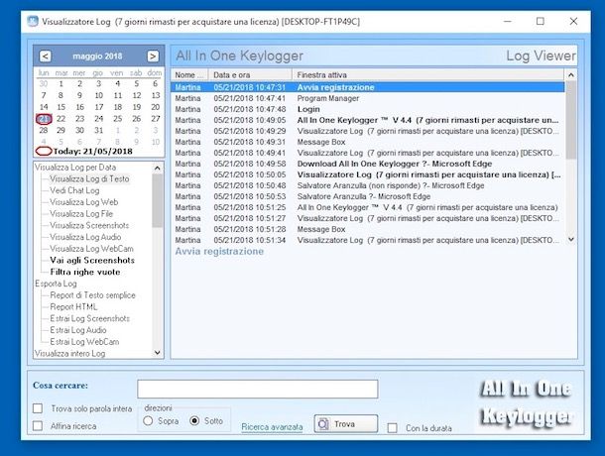Viewport: 605px width, 456px height.
Task: Sort by Finestra attiva column header
Action: click(427, 74)
